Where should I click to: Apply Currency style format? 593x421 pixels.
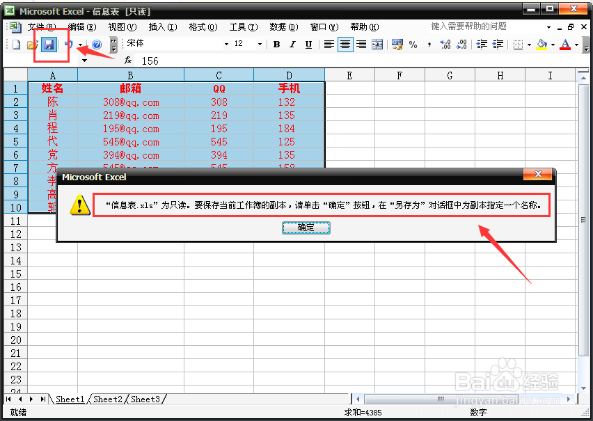(397, 45)
